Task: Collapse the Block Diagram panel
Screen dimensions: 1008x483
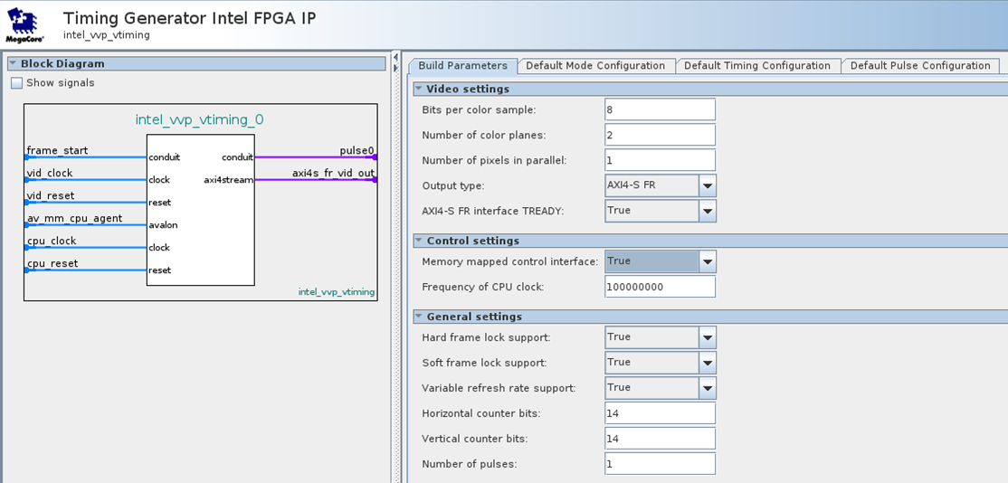Action: pyautogui.click(x=14, y=64)
